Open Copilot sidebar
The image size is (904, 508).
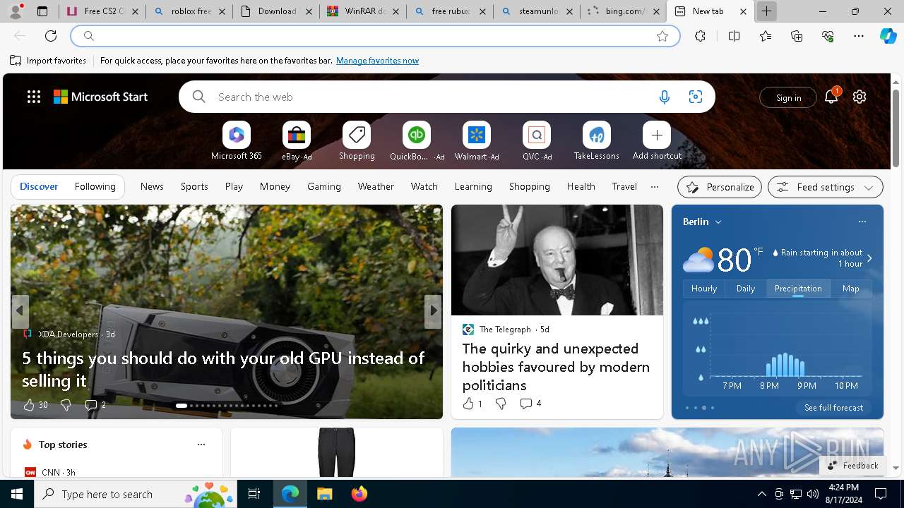point(888,36)
